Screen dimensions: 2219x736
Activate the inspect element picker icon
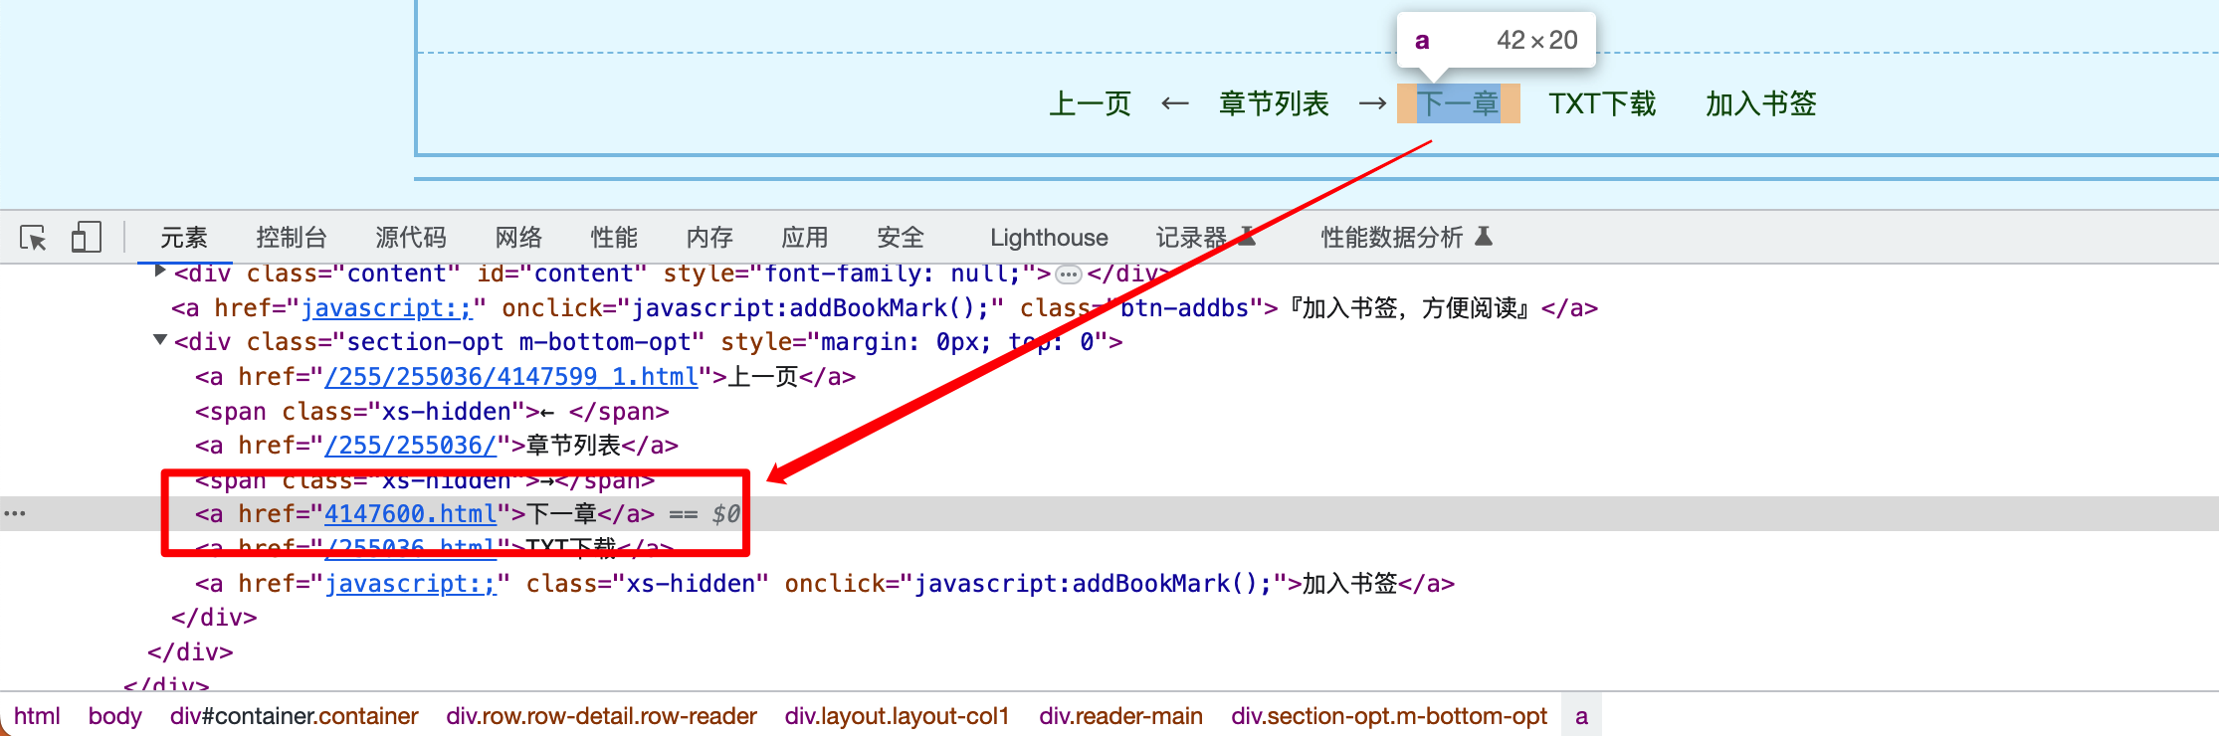[33, 238]
